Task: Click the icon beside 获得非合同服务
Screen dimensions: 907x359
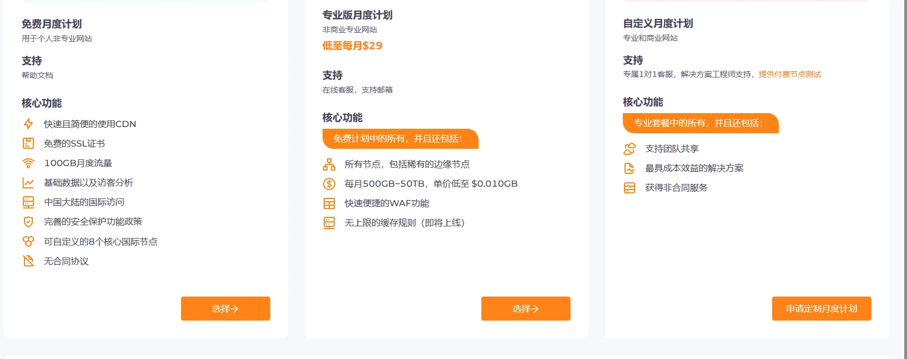Action: [x=630, y=188]
